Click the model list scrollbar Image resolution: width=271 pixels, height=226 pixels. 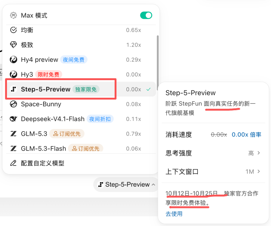pyautogui.click(x=158, y=63)
